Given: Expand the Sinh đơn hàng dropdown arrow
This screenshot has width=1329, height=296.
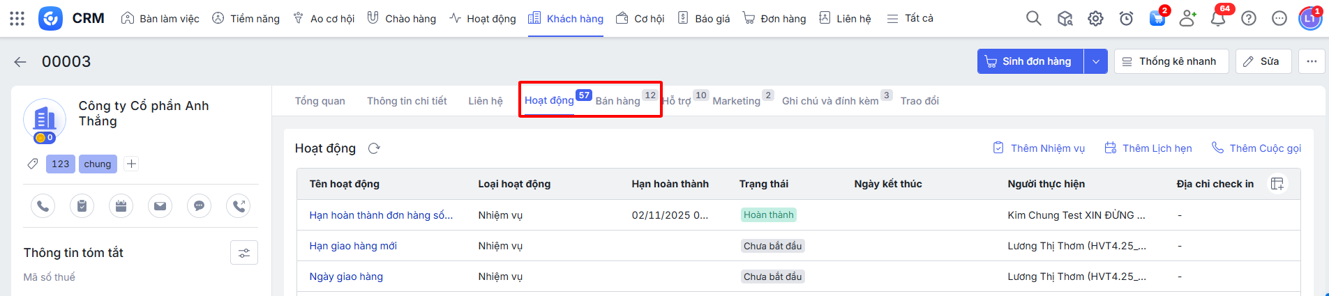Looking at the screenshot, I should (1095, 62).
